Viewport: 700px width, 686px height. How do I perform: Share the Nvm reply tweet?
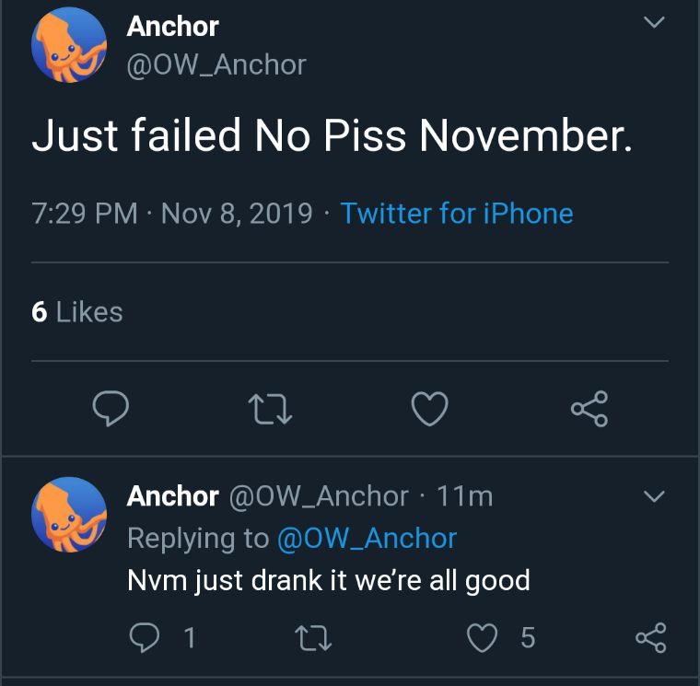650,637
